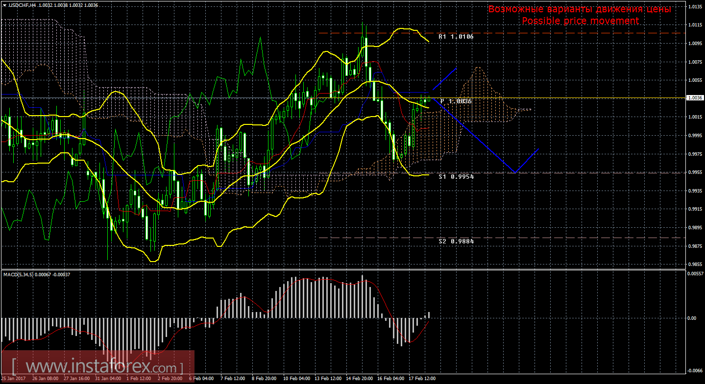Click the 0.00557 MACD scale value
The image size is (705, 384).
696,273
